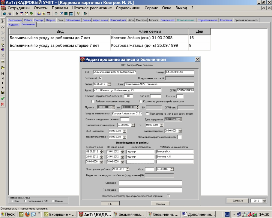Go to first record with sidebar arrow
This screenshot has width=272, height=218.
click(x=3, y=74)
